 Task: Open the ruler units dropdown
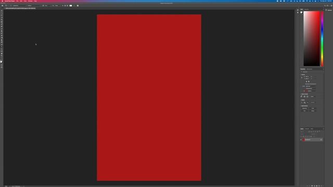click(x=313, y=97)
